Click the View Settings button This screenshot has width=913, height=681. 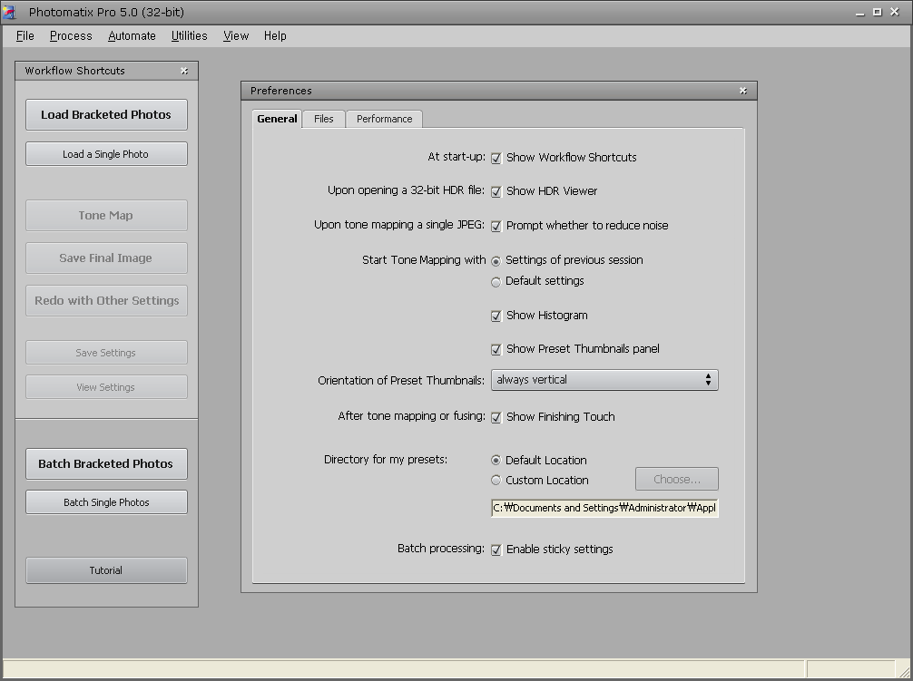106,387
